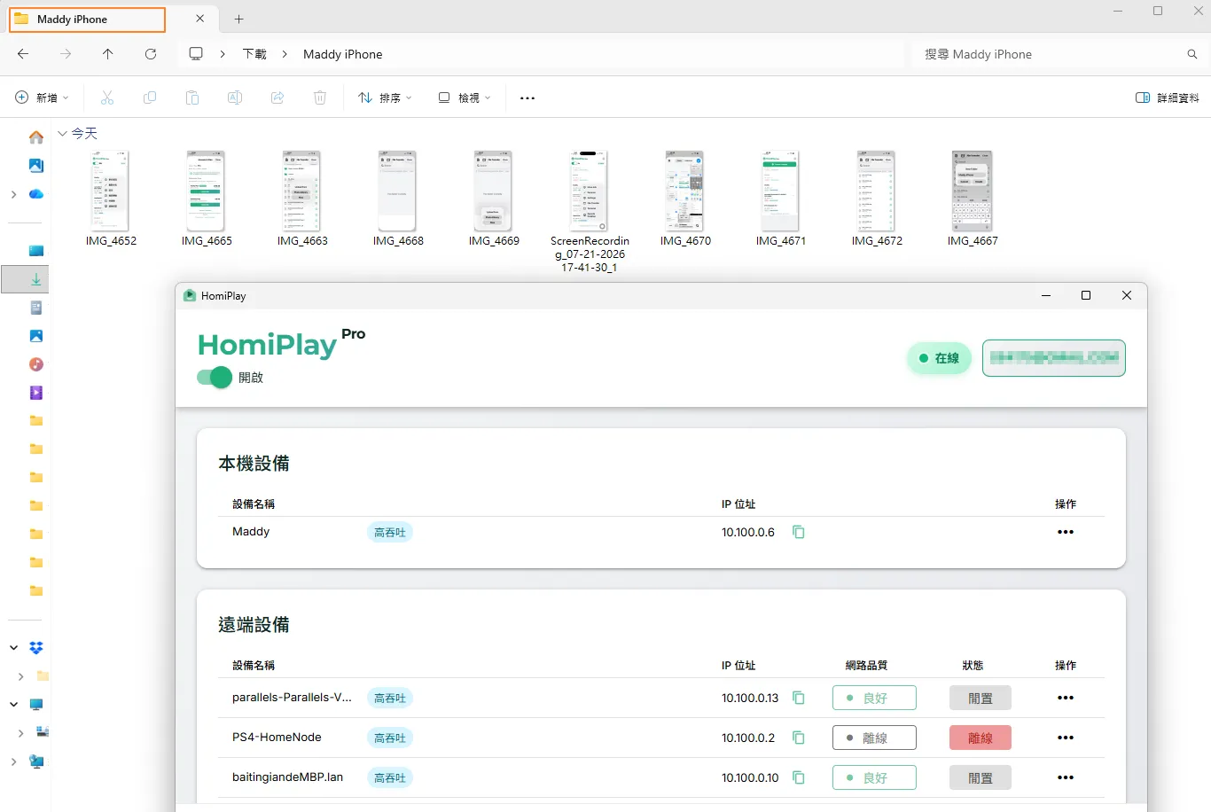This screenshot has width=1211, height=812.
Task: Click the 高吞吐 badge next to Maddy
Action: point(390,533)
